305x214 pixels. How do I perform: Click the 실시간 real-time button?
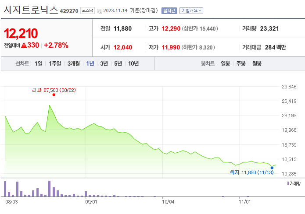pyautogui.click(x=169, y=11)
